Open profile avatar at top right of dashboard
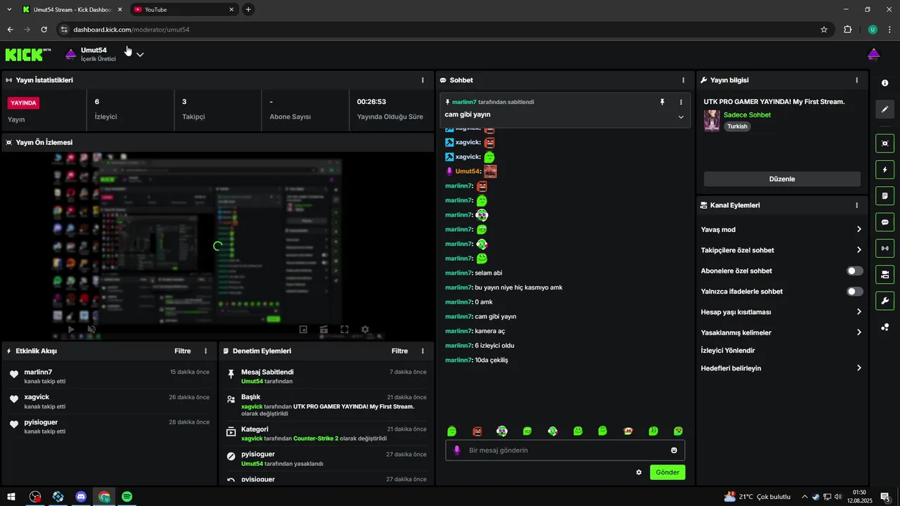900x506 pixels. point(874,54)
